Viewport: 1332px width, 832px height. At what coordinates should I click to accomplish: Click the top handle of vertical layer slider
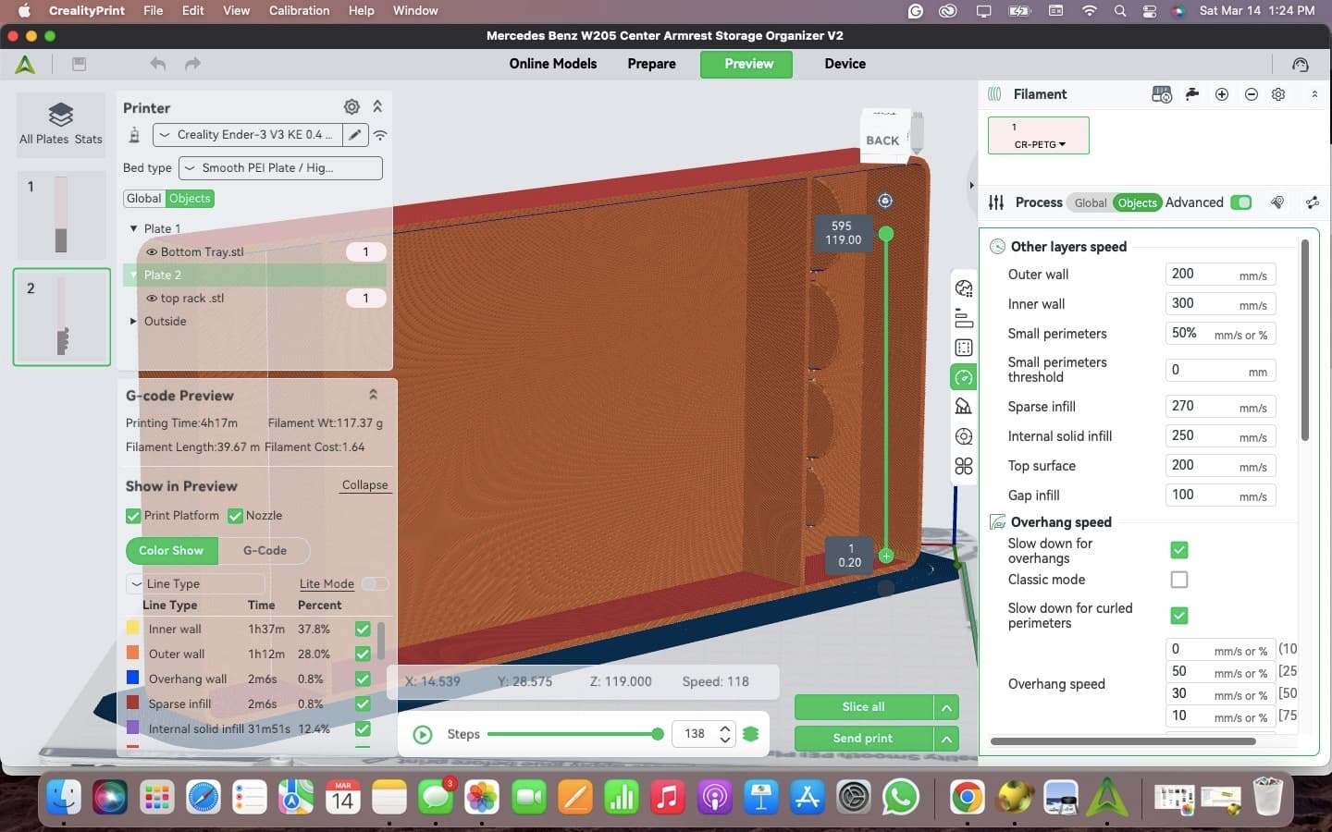[886, 234]
